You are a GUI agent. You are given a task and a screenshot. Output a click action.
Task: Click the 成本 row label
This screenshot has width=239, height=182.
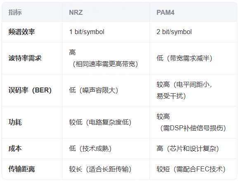(x=15, y=148)
